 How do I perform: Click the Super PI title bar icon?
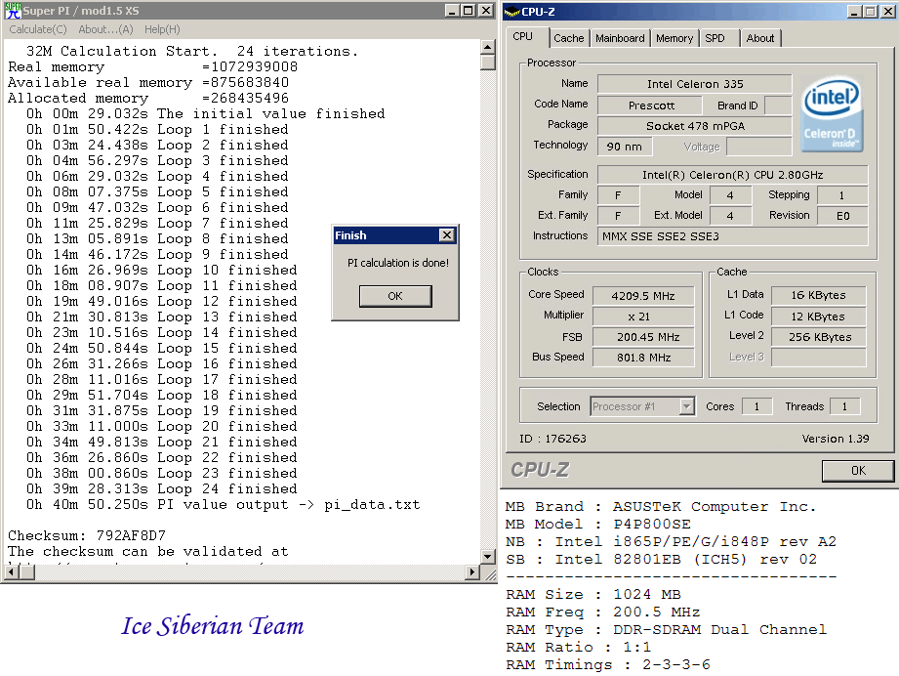pyautogui.click(x=13, y=11)
